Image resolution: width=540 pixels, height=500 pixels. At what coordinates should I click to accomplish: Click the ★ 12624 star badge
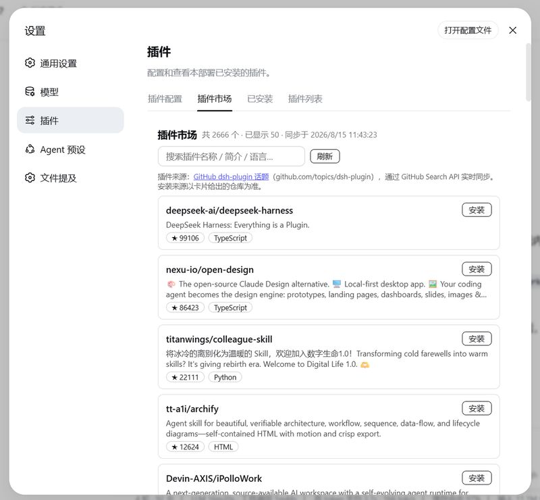tap(185, 447)
